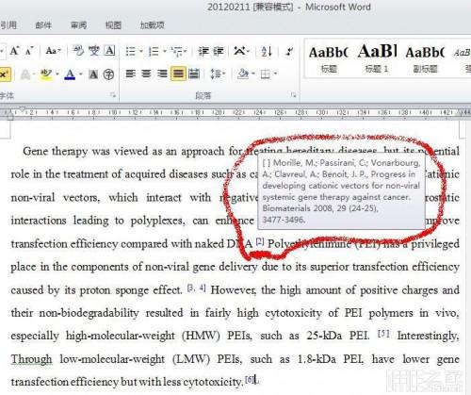
Task: Expand the font color dropdown arrow
Action: click(x=81, y=74)
